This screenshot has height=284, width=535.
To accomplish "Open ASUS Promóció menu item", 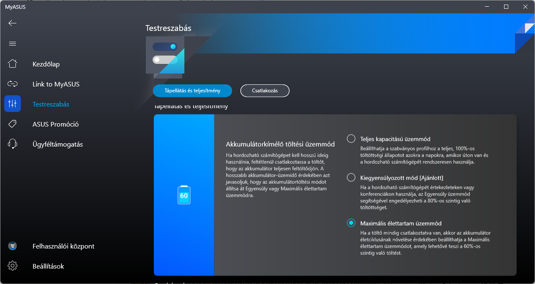I will tap(56, 124).
